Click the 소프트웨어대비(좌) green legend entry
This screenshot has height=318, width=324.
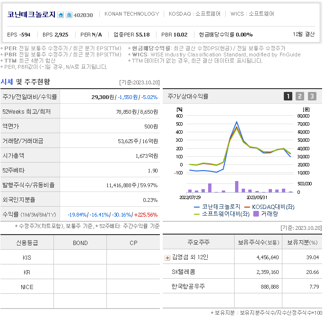tap(221, 214)
